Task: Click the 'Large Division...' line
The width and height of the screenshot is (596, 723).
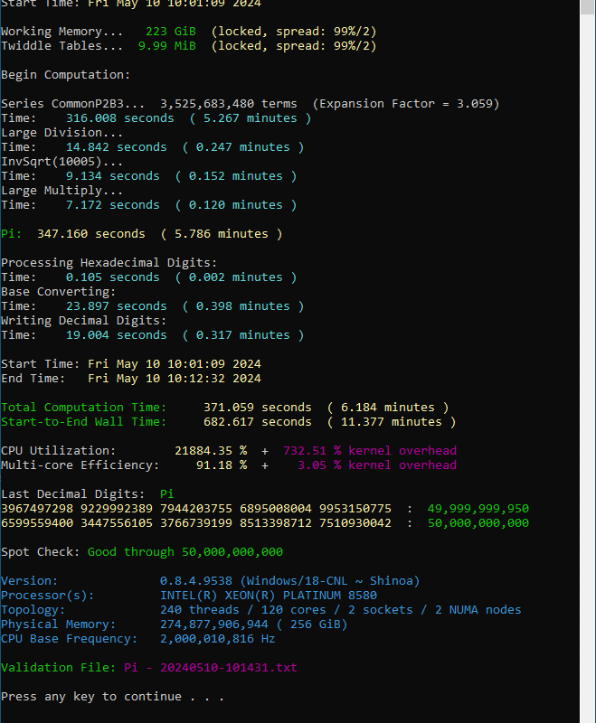Action: tap(61, 133)
